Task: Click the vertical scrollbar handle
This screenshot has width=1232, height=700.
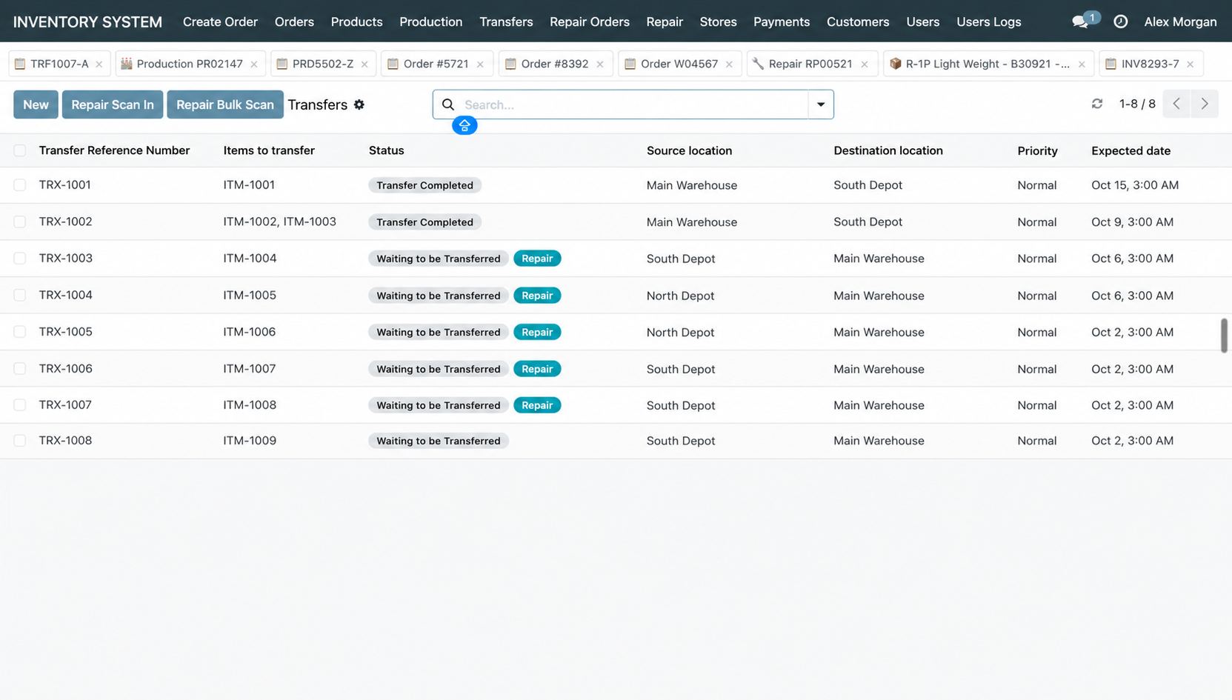Action: 1224,336
